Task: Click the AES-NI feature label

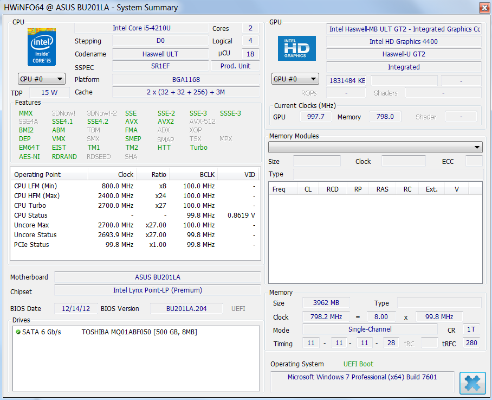Action: (29, 156)
